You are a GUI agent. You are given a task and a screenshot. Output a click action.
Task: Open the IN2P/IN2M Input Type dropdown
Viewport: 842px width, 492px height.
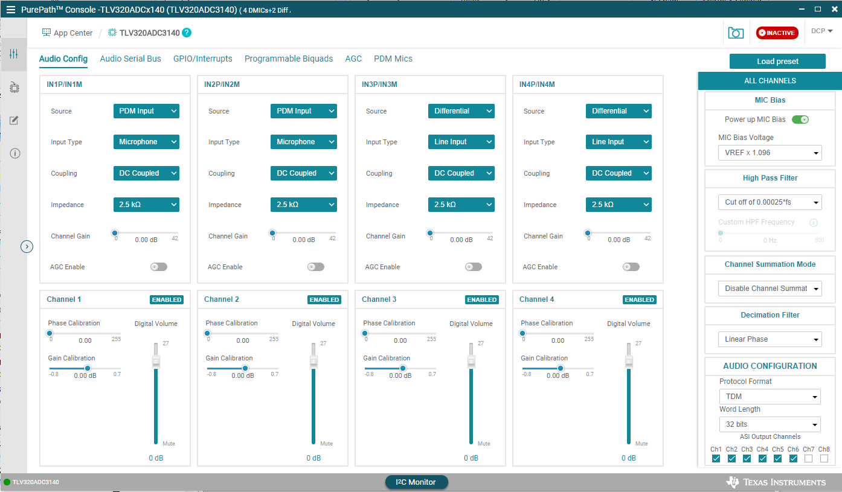(304, 142)
